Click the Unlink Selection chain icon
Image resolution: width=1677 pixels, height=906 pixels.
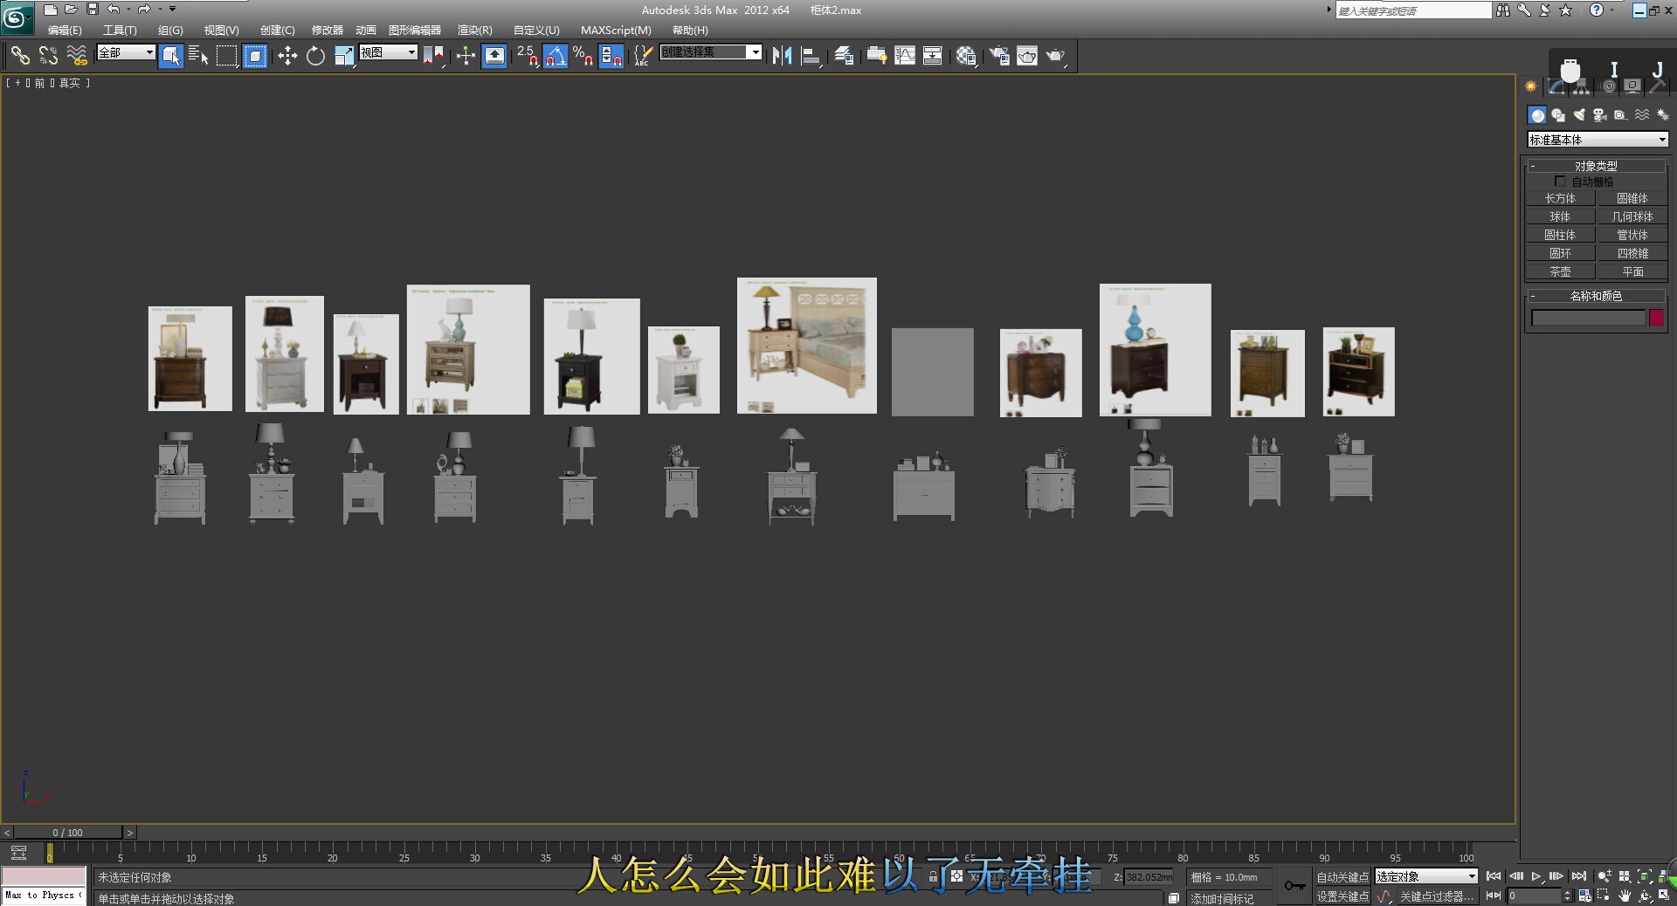pyautogui.click(x=48, y=56)
